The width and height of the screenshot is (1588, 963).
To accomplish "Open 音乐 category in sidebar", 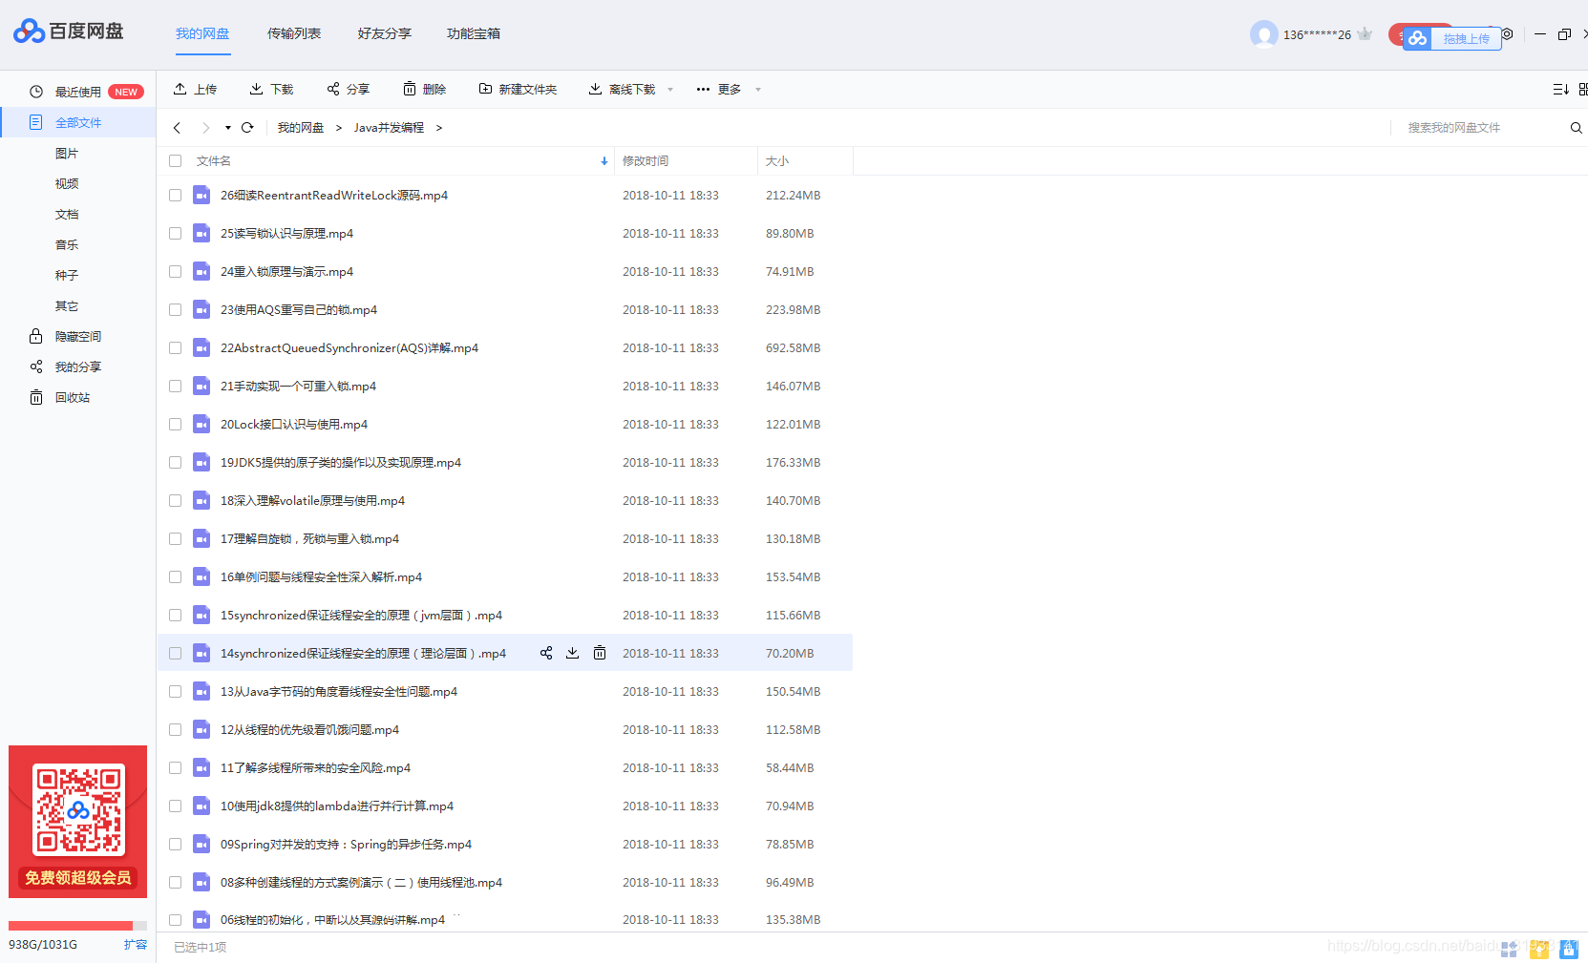I will [67, 244].
